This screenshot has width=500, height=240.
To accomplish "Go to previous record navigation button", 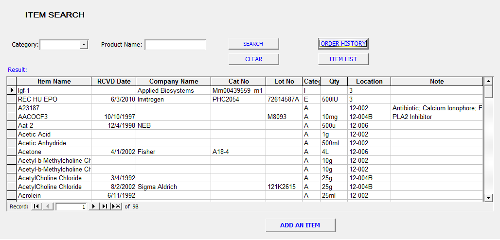I will click(x=48, y=206).
